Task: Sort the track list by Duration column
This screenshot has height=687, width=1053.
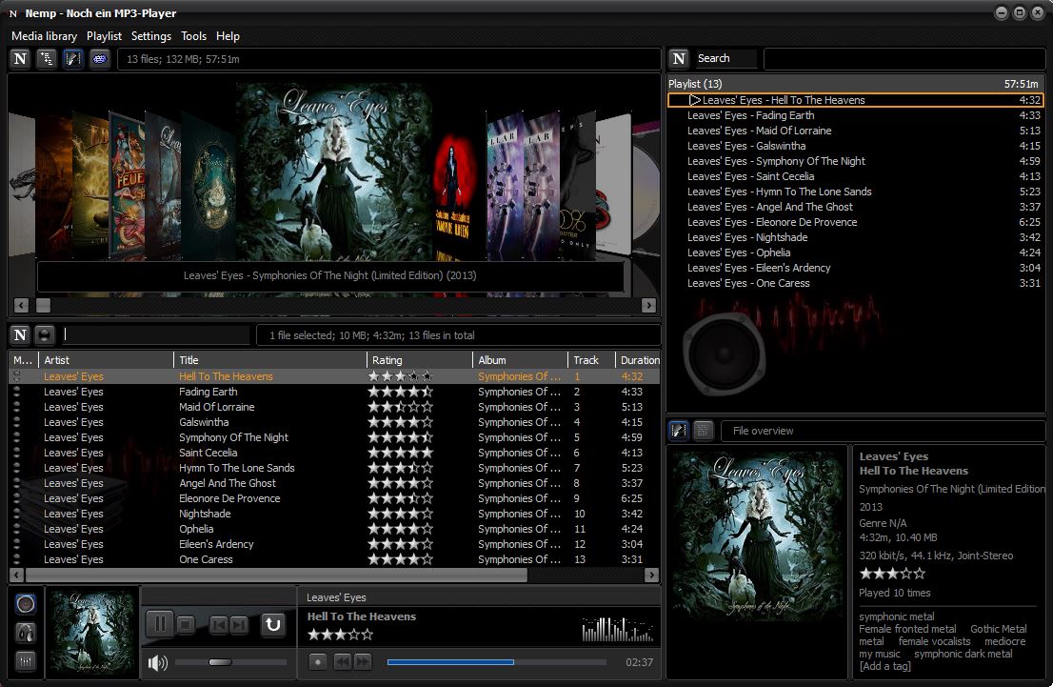Action: point(639,360)
